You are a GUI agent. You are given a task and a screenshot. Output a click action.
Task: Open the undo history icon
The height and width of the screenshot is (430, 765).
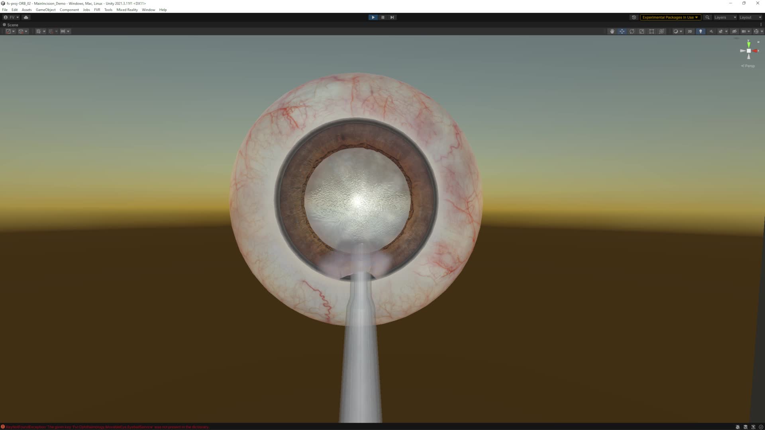tap(634, 18)
